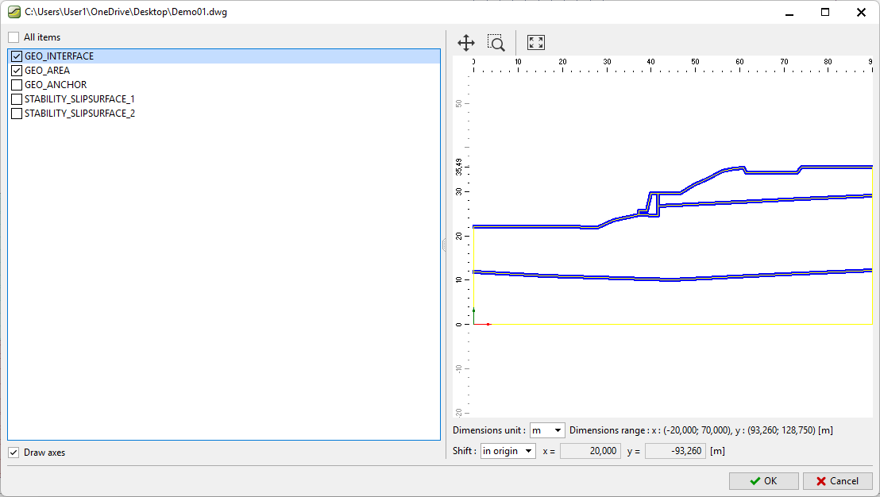Viewport: 880px width, 497px height.
Task: Close the dialog with the X button
Action: click(x=861, y=13)
